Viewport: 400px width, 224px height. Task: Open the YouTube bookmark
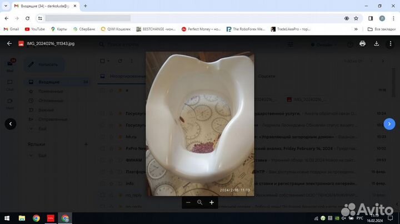(34, 29)
